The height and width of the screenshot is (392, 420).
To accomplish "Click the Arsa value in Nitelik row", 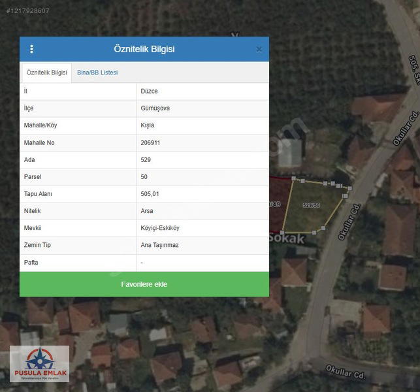I will pos(148,211).
